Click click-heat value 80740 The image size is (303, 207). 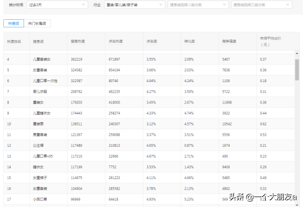113,81
